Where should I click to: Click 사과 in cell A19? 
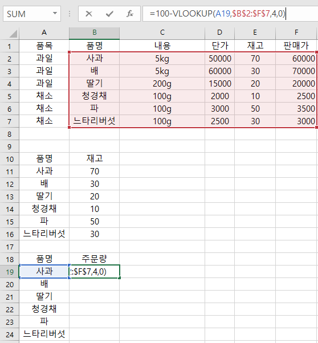44,272
